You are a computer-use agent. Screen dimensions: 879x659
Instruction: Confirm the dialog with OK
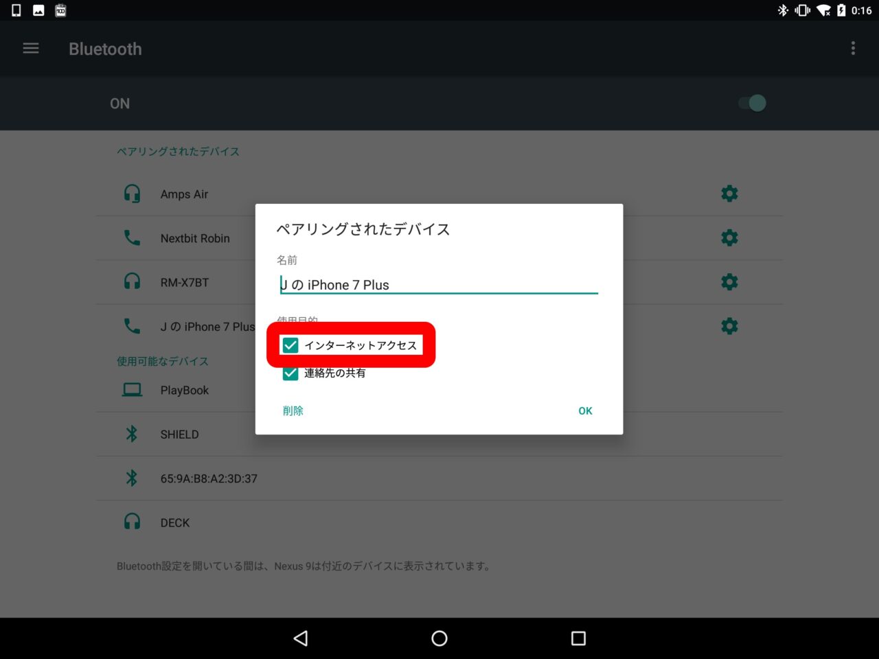pyautogui.click(x=585, y=411)
